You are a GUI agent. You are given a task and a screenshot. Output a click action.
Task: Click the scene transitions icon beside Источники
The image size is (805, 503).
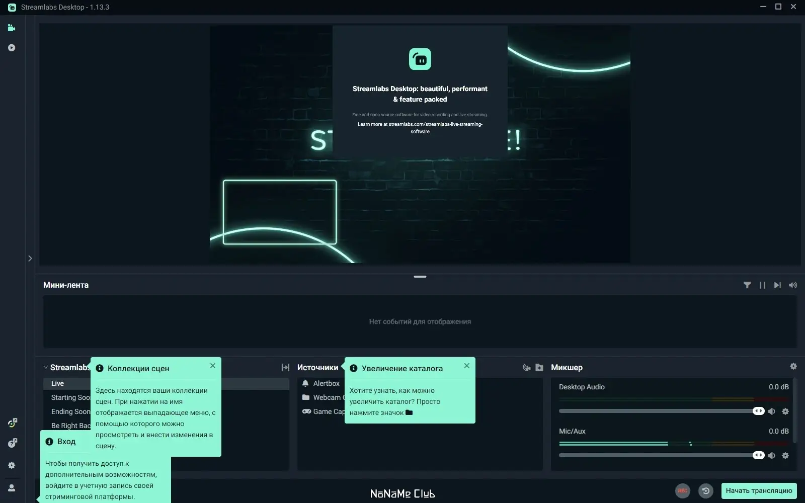click(285, 368)
